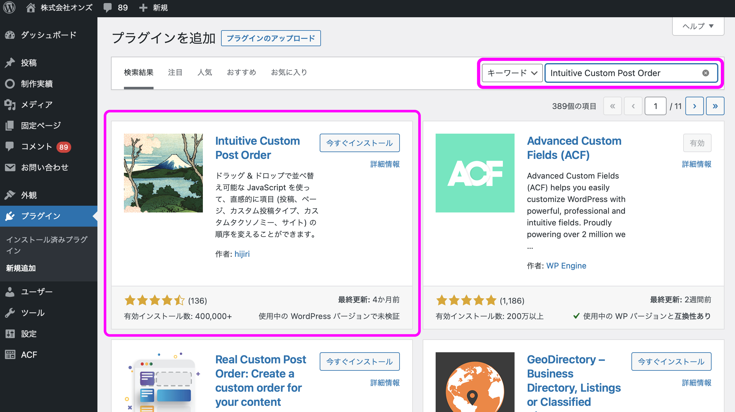
Task: Open 詳細情報 for GeoDirectory
Action: pos(696,383)
